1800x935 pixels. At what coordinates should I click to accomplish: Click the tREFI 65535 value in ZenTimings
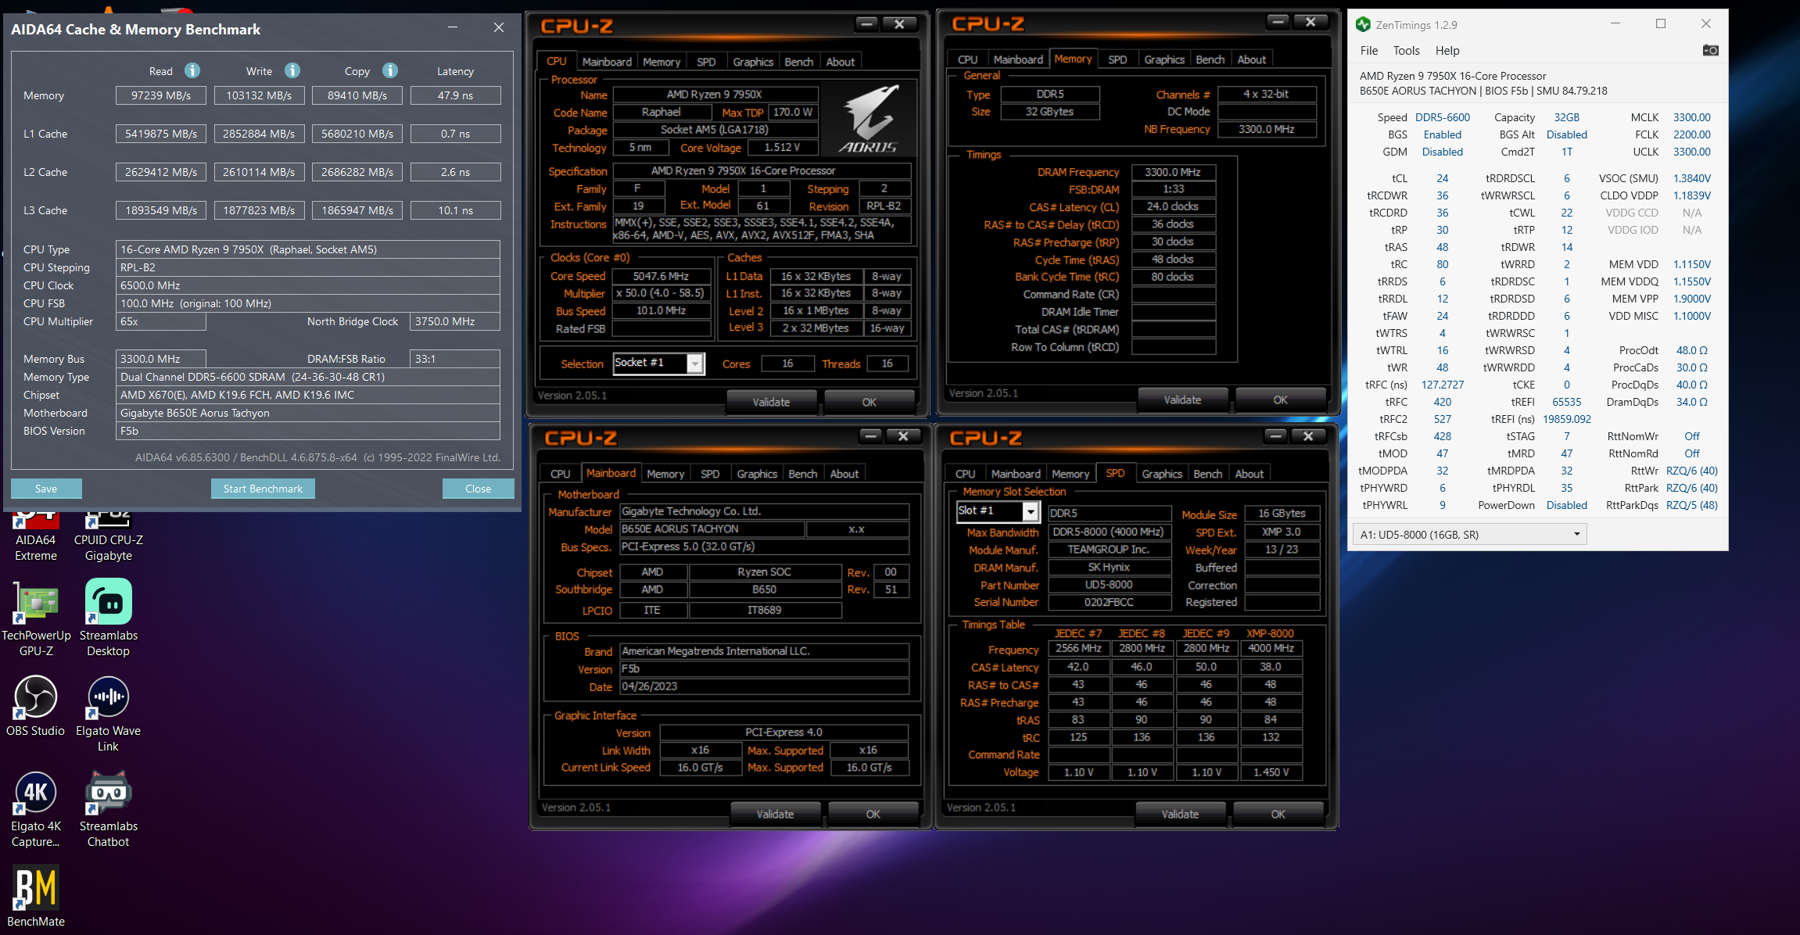1567,402
